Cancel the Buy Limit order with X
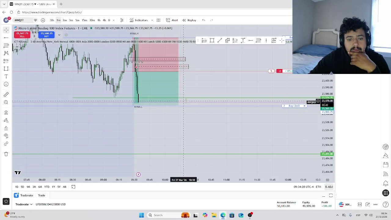Viewport: 391px width, 220px height. pos(304,106)
